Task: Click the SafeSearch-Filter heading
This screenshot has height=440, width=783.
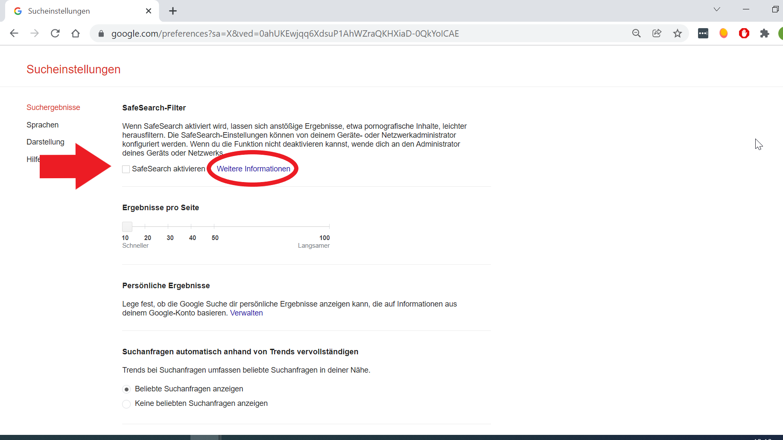Action: [154, 108]
